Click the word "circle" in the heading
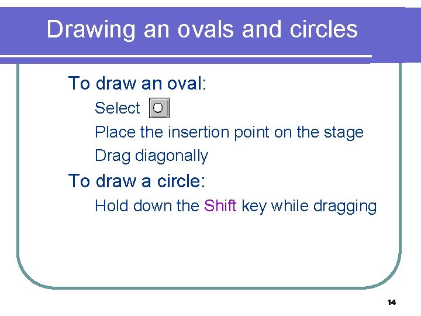 click(x=178, y=181)
